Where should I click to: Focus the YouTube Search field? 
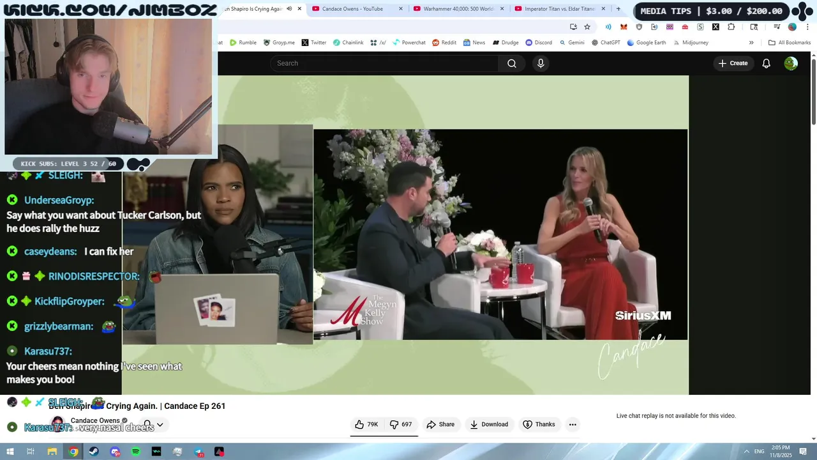[x=384, y=63]
